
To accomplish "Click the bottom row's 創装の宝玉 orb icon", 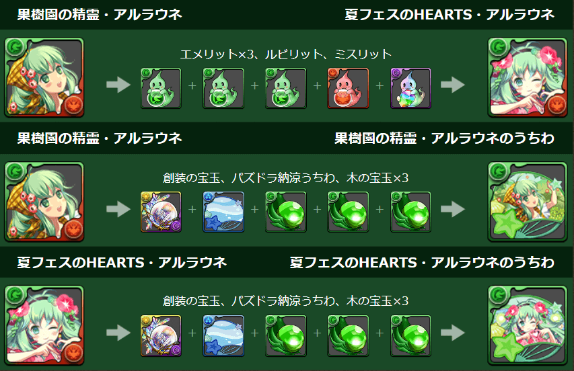I will [x=161, y=336].
